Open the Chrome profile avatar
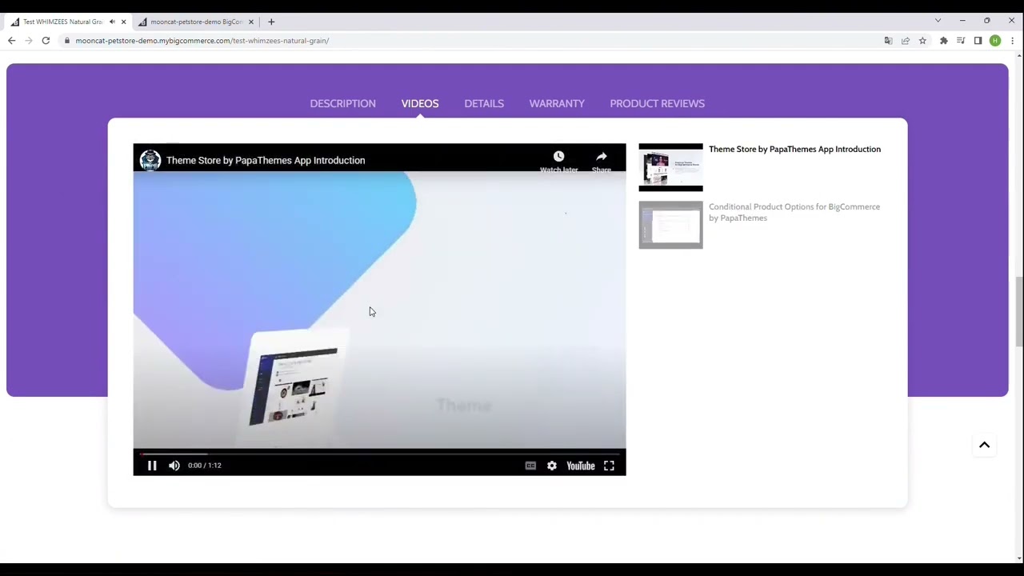 coord(995,41)
